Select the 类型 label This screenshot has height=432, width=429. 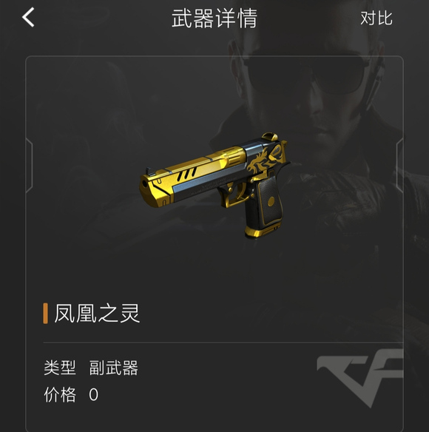tap(60, 368)
